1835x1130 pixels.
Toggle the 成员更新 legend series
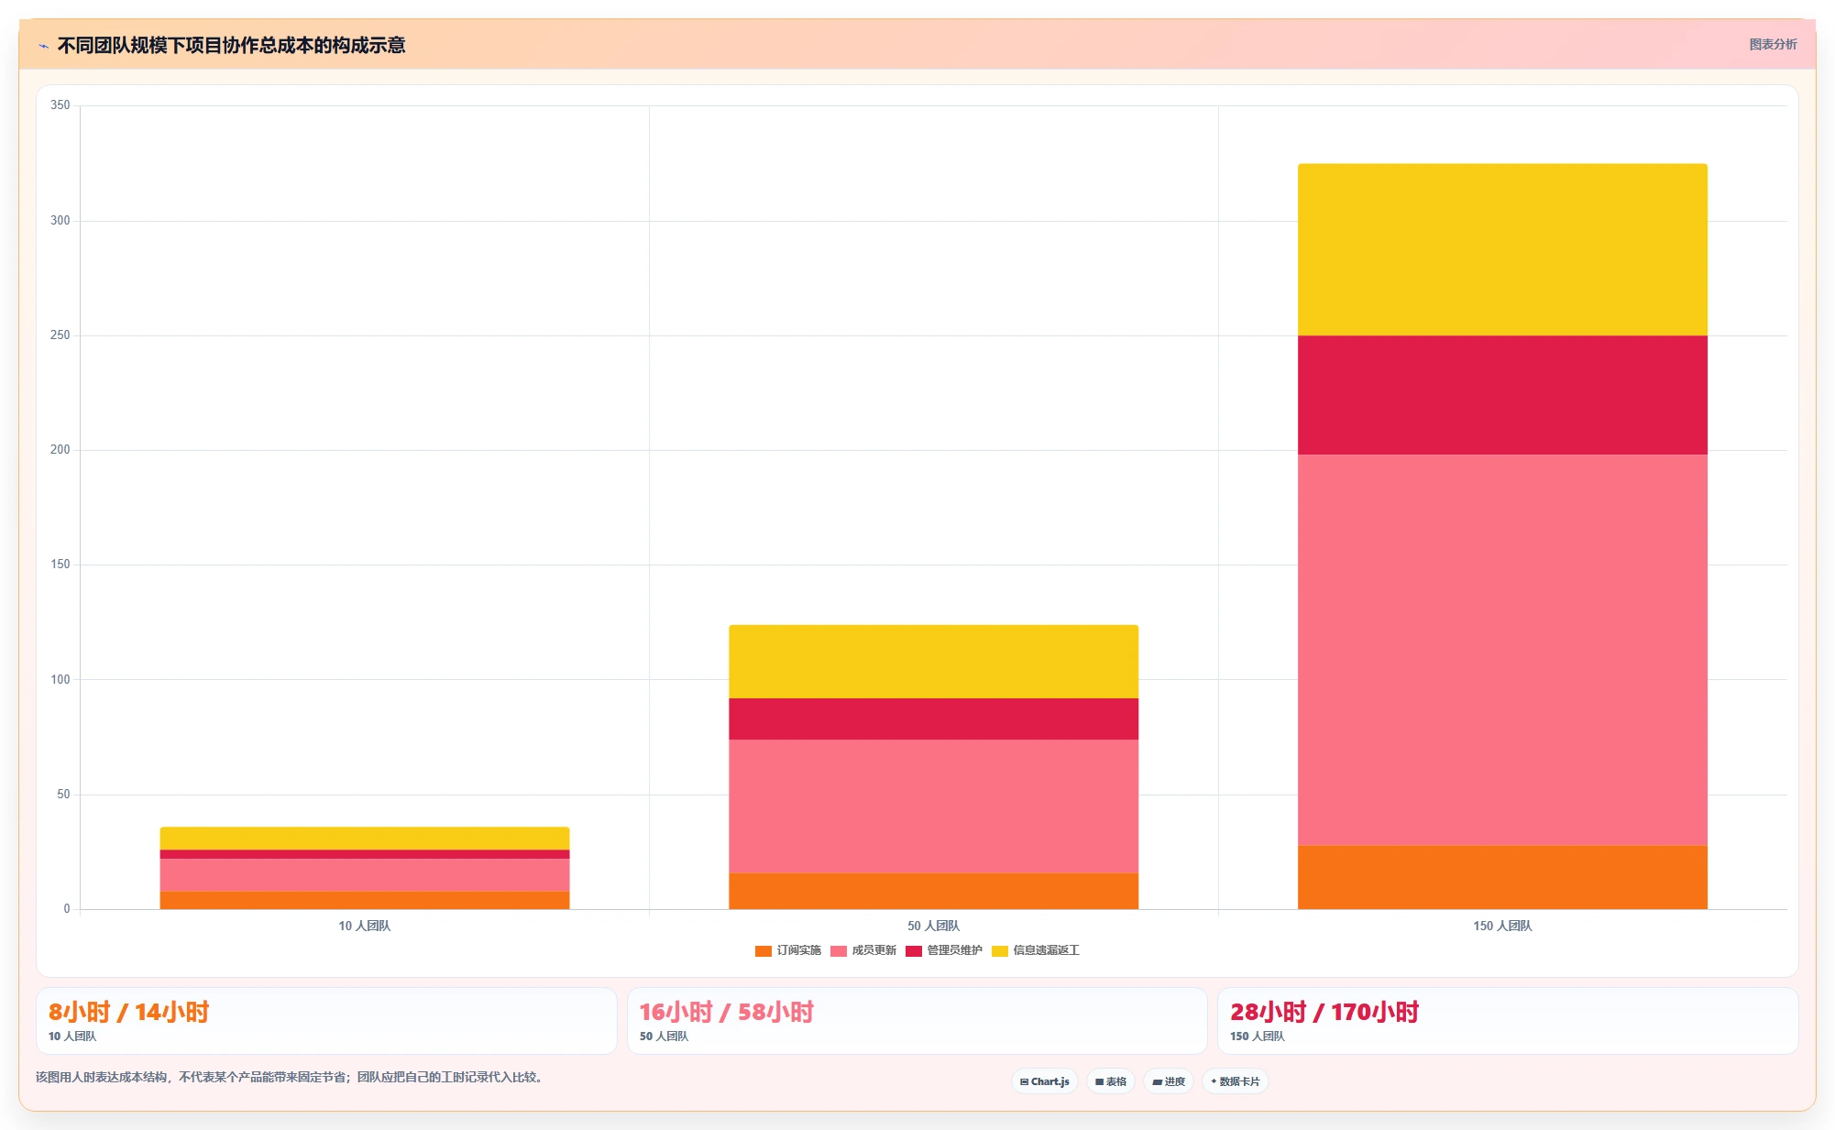click(863, 950)
